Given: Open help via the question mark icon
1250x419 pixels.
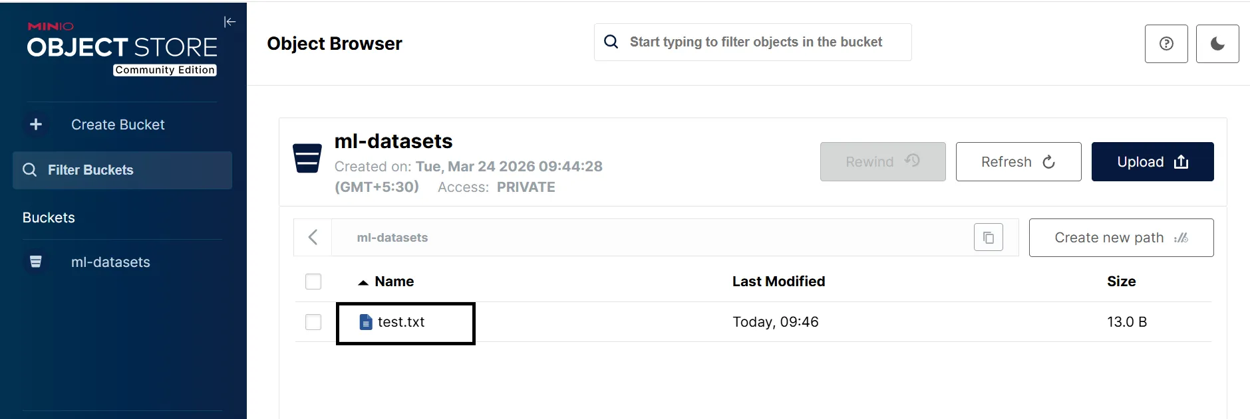Looking at the screenshot, I should [1166, 44].
